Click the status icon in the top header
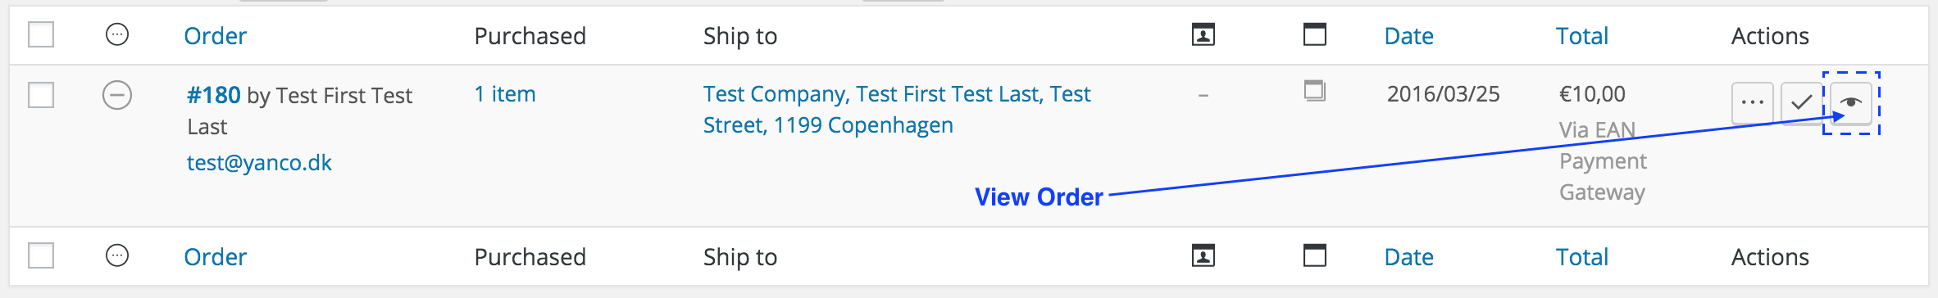This screenshot has height=298, width=1938. click(x=117, y=34)
